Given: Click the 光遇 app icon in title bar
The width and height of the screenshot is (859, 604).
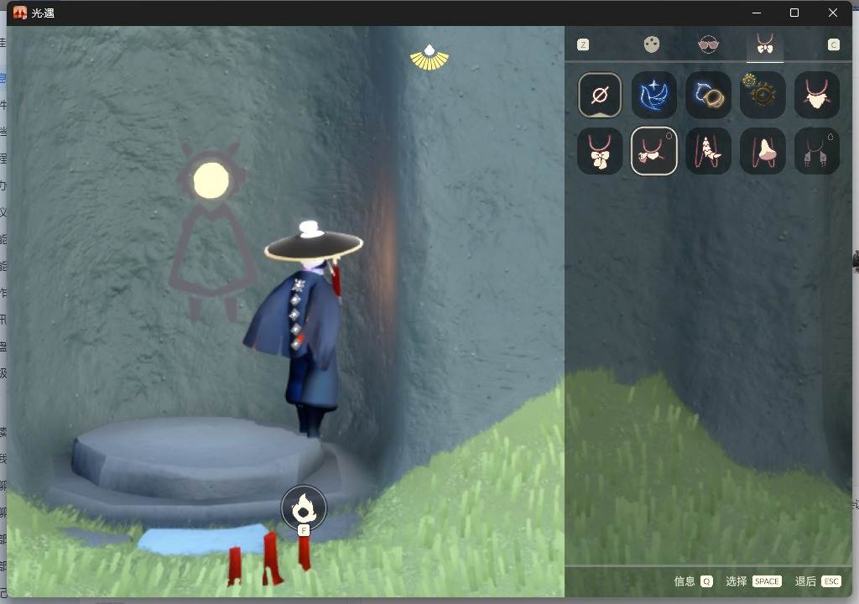Looking at the screenshot, I should pyautogui.click(x=20, y=13).
